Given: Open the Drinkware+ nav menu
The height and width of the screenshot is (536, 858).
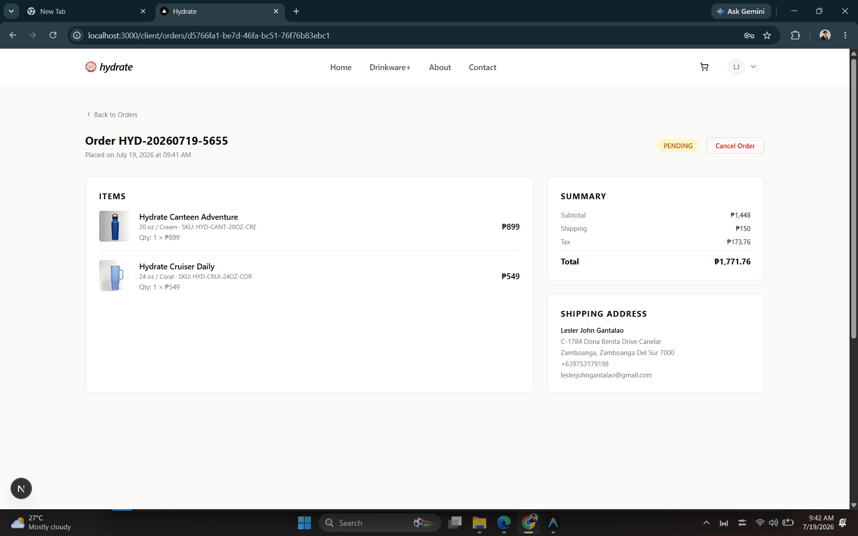Looking at the screenshot, I should (x=390, y=67).
